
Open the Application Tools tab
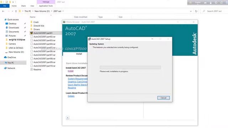click(x=46, y=6)
